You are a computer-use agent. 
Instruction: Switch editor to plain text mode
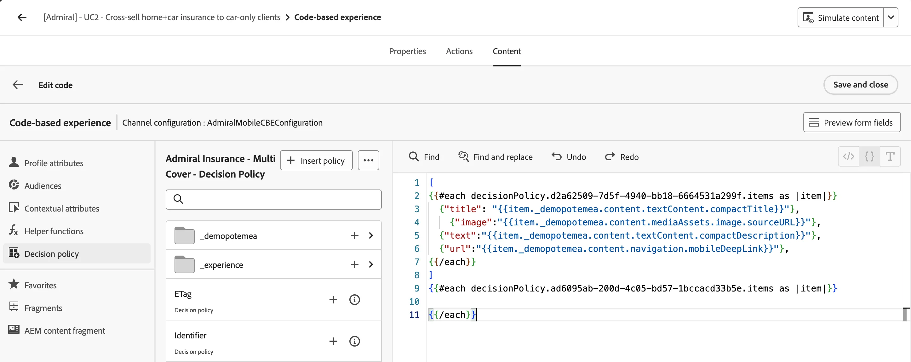[x=890, y=156]
